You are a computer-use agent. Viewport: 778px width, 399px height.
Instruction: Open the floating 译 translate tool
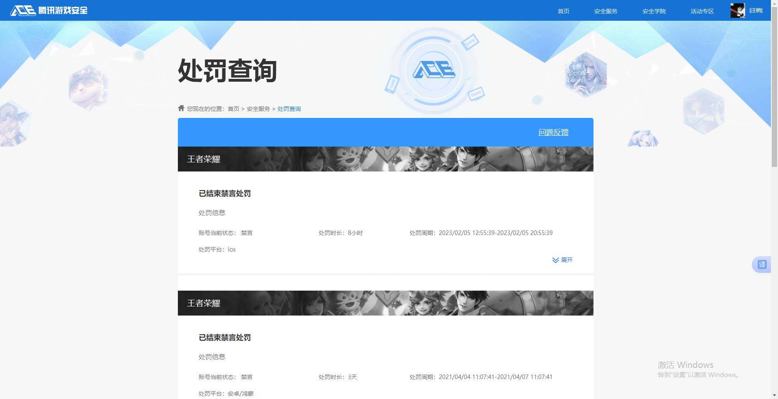pyautogui.click(x=762, y=264)
